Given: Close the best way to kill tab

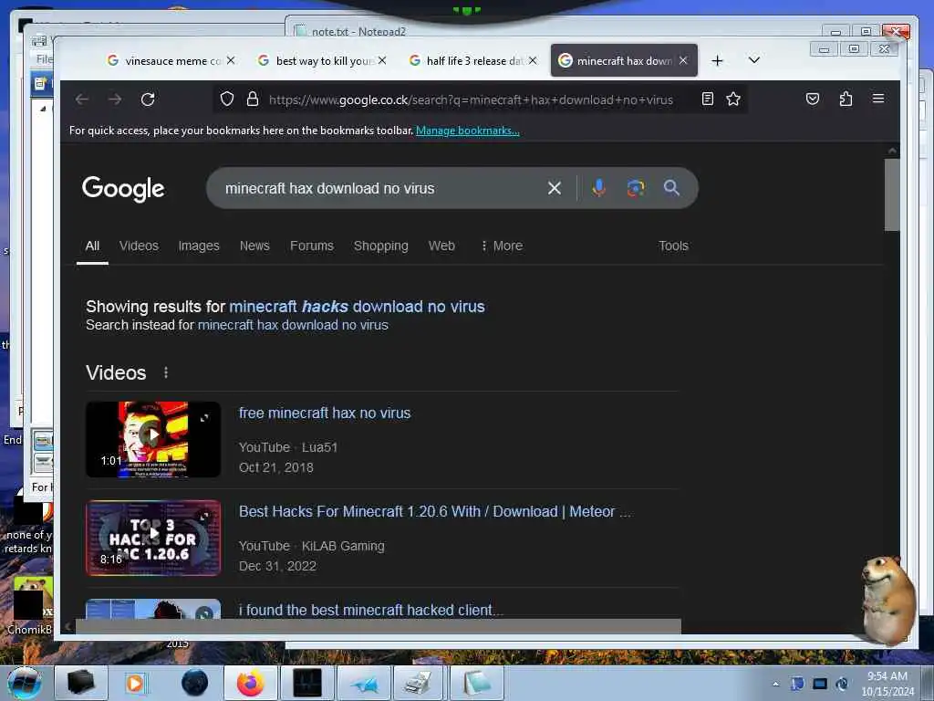Looking at the screenshot, I should [382, 61].
